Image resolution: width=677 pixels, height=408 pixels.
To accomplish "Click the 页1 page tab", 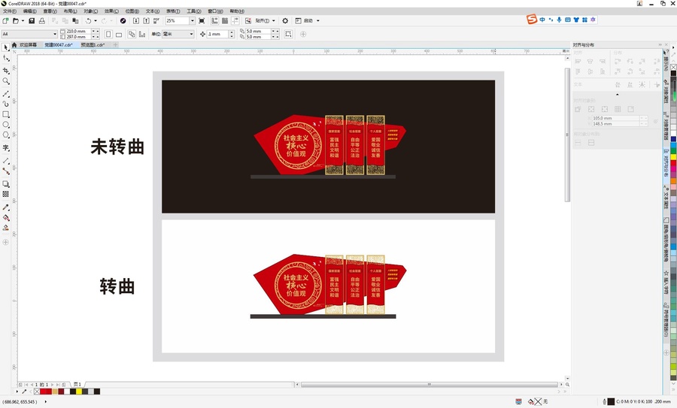I will (77, 384).
